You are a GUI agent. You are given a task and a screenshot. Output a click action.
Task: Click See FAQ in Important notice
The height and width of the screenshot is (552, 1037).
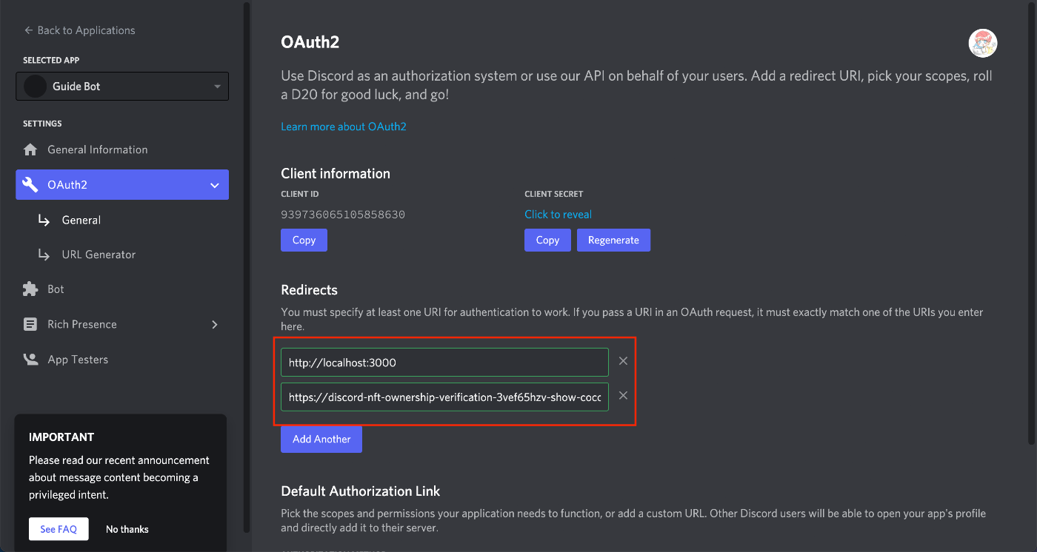tap(59, 529)
